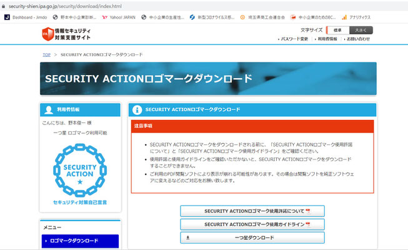Click the こんにちは、野本俊一 様 greeting
This screenshot has height=250, width=408.
click(x=67, y=122)
